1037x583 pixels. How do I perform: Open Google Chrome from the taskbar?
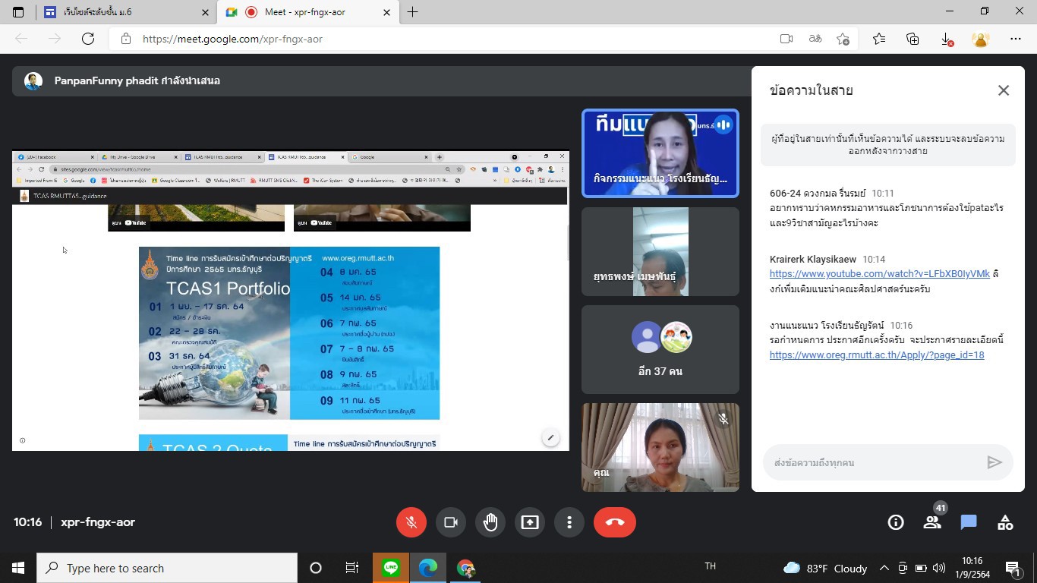tap(465, 568)
